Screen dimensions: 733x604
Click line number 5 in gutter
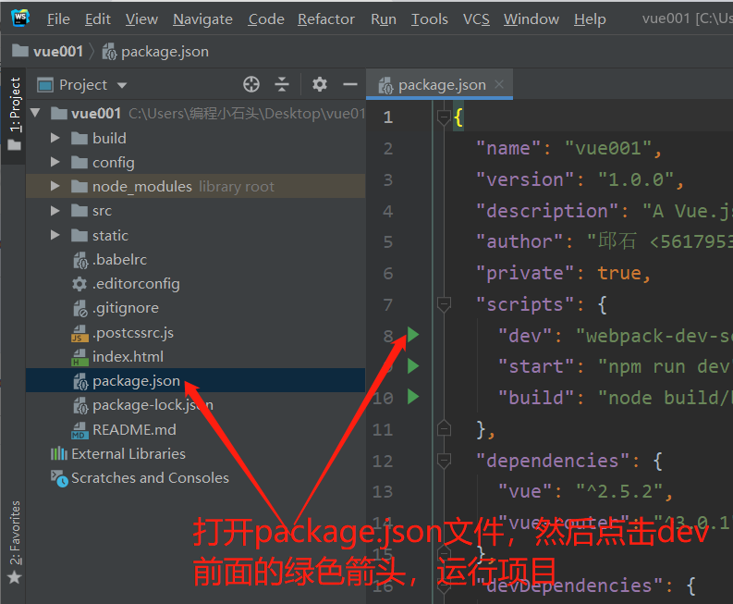[388, 242]
